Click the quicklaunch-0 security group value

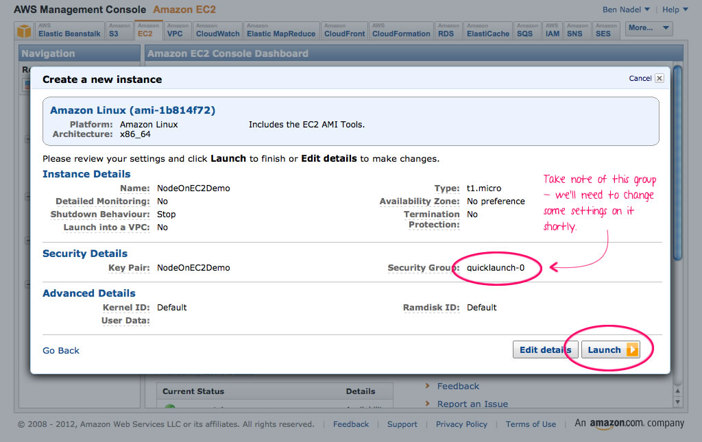(496, 267)
